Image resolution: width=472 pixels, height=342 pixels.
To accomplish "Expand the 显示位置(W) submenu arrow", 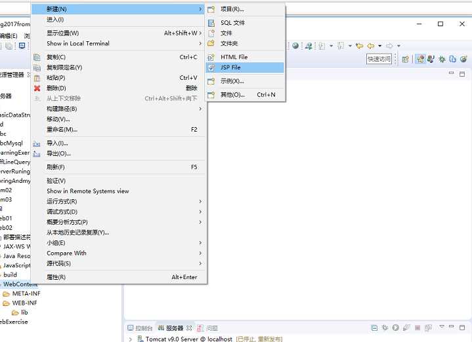I will [x=200, y=33].
